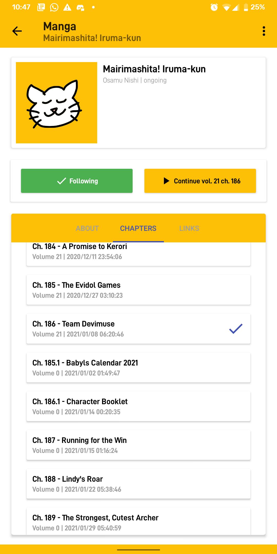Tap the alarm clock status icon
Image resolution: width=277 pixels, height=554 pixels.
pyautogui.click(x=214, y=7)
